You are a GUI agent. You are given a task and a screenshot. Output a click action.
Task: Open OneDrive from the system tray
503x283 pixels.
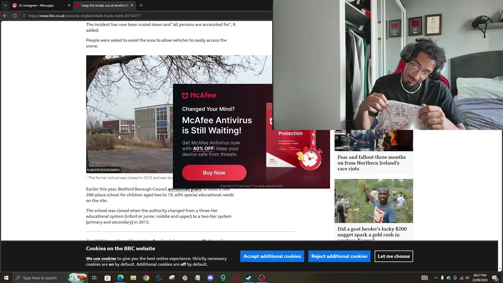click(449, 278)
